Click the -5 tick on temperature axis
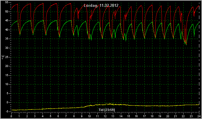The image size is (202, 119). tap(8, 111)
